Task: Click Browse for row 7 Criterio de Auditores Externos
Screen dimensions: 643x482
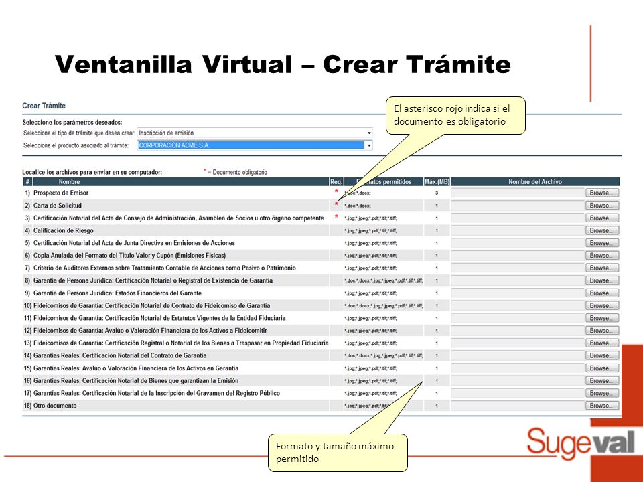Action: click(x=601, y=268)
